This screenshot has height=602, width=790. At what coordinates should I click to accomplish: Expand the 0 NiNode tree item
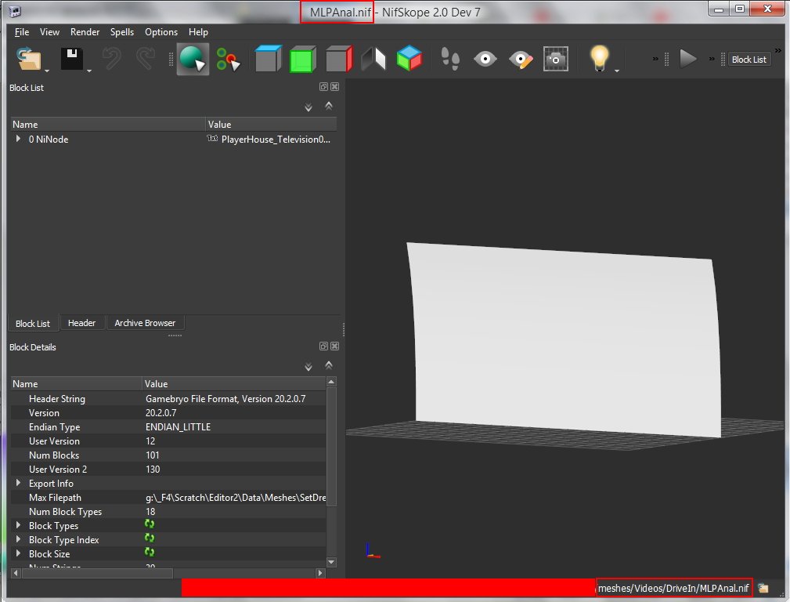coord(18,139)
